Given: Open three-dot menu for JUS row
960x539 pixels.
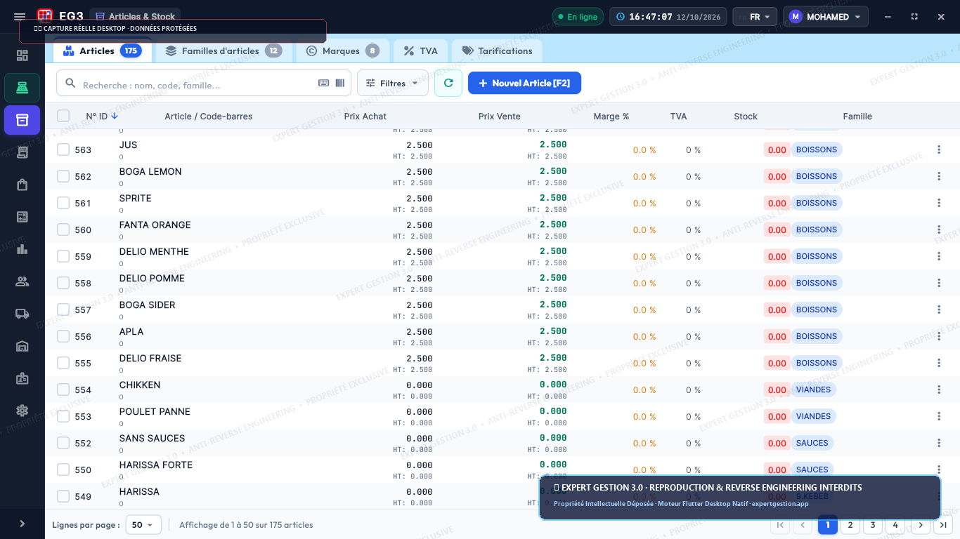Looking at the screenshot, I should point(939,149).
